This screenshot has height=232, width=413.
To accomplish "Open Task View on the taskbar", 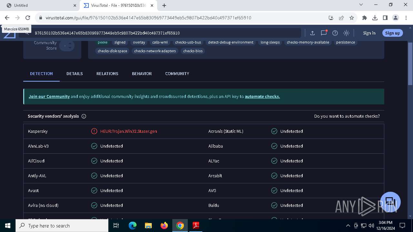I will coord(116,226).
